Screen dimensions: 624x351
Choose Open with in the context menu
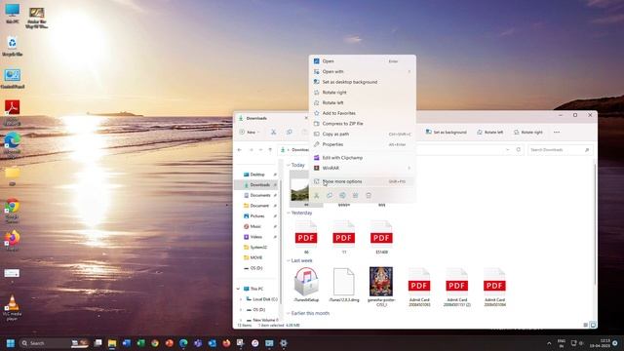362,71
